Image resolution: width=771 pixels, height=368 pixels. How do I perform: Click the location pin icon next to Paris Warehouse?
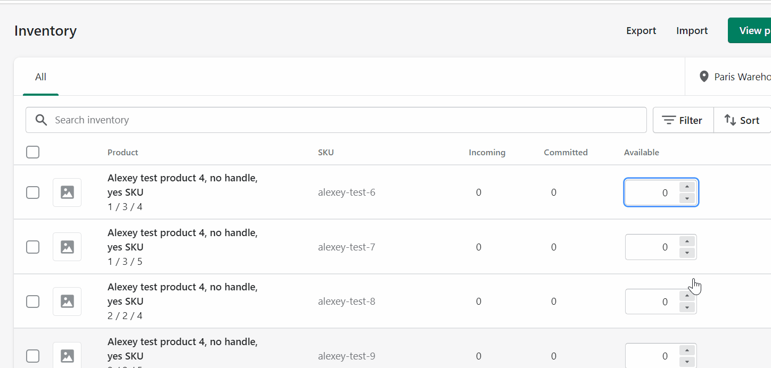(x=704, y=76)
